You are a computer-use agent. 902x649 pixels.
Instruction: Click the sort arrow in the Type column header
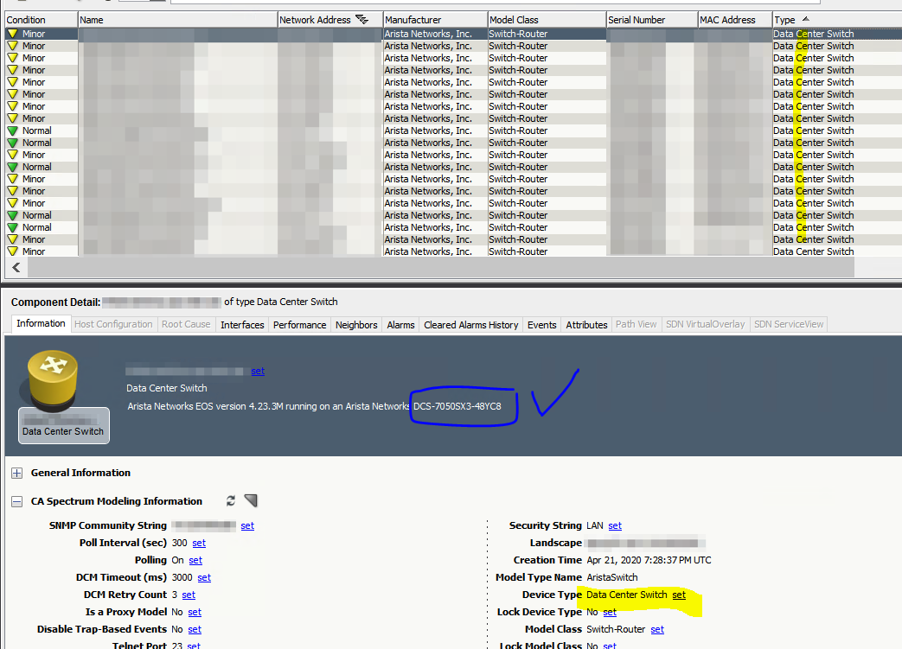click(x=806, y=19)
